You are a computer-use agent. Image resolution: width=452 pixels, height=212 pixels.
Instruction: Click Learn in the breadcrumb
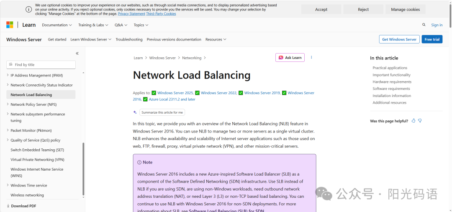[x=138, y=58]
